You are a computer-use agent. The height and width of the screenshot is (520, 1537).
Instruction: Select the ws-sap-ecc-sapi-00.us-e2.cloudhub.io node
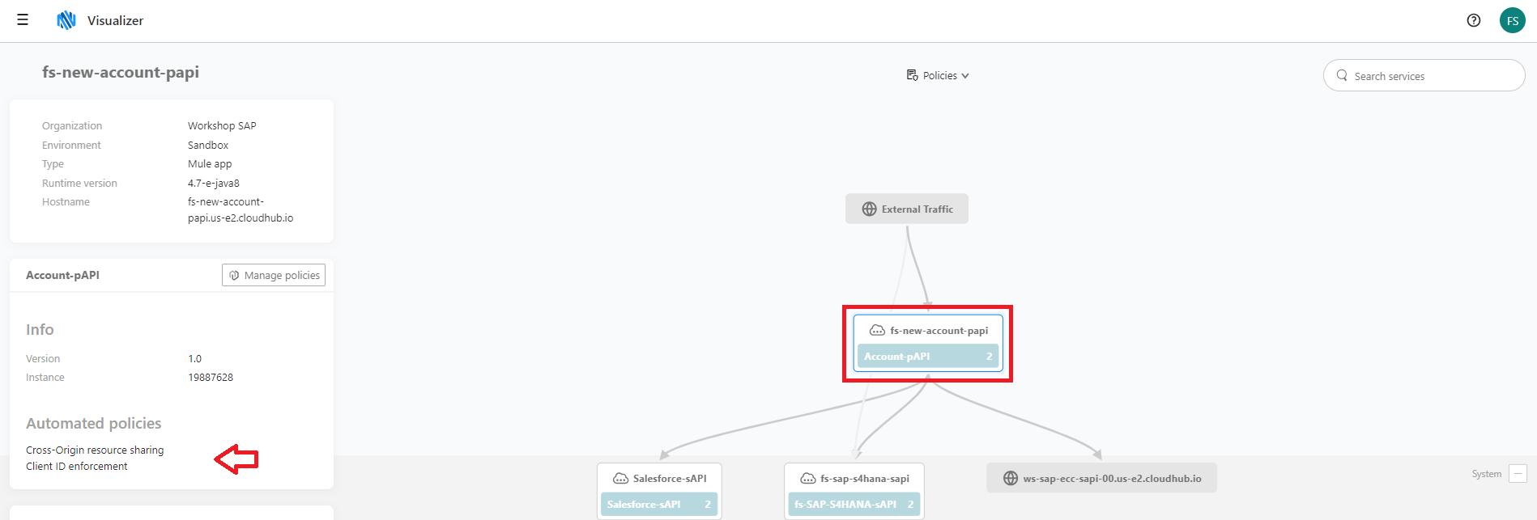point(1101,478)
